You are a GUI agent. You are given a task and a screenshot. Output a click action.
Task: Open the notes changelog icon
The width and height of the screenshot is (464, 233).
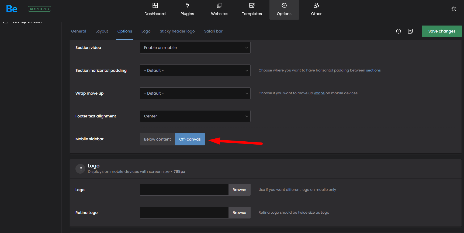tap(410, 31)
